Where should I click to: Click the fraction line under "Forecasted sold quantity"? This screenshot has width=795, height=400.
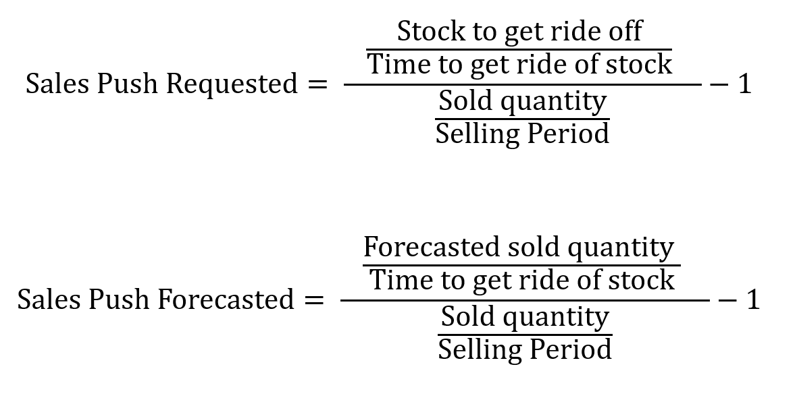pos(521,265)
